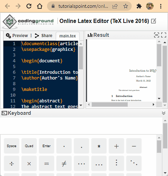This screenshot has width=168, height=176.
Task: Edit project title pencil icon
Action: click(x=153, y=21)
